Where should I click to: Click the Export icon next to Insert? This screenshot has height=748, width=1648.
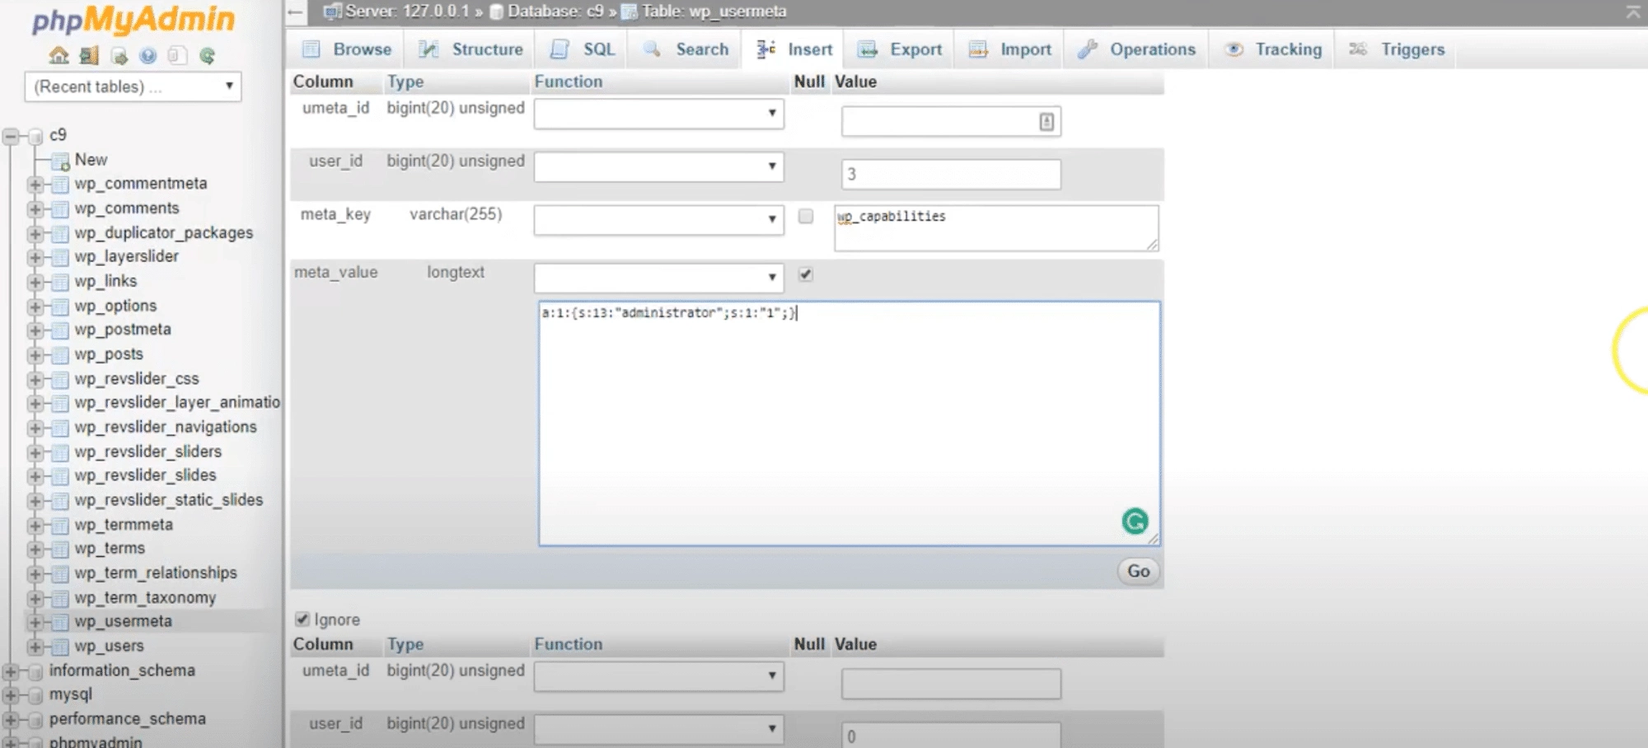point(869,49)
